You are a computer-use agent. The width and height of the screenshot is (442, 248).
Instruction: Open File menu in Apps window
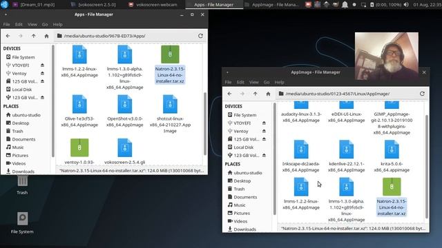tap(6, 25)
